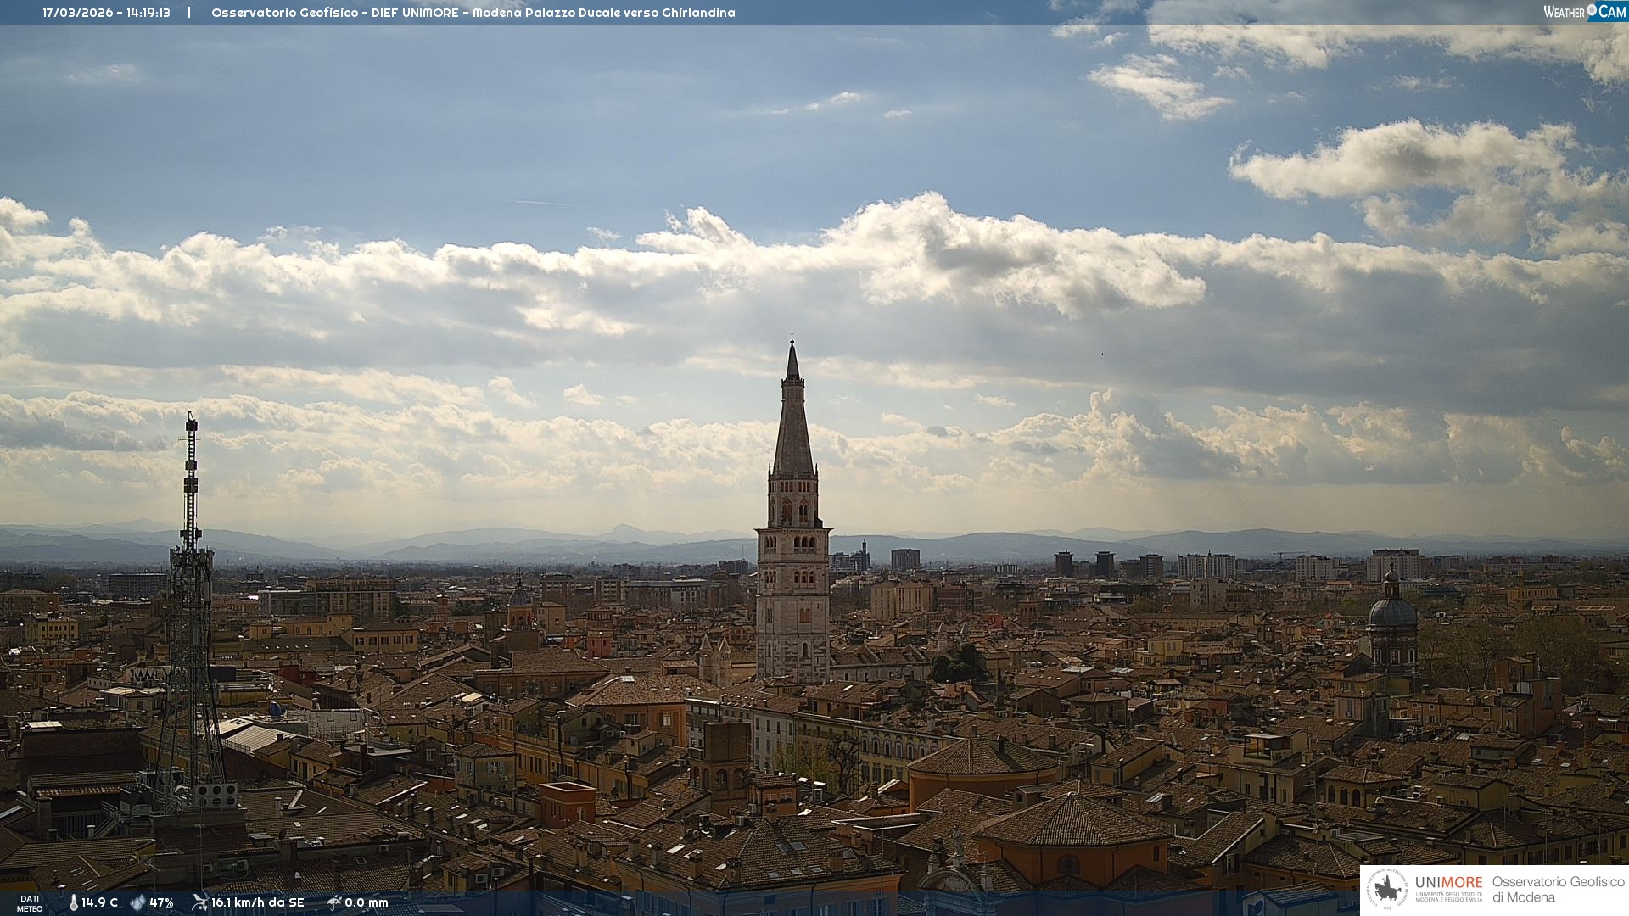Click the humidity water droplets icon
Image resolution: width=1629 pixels, height=916 pixels.
[137, 903]
